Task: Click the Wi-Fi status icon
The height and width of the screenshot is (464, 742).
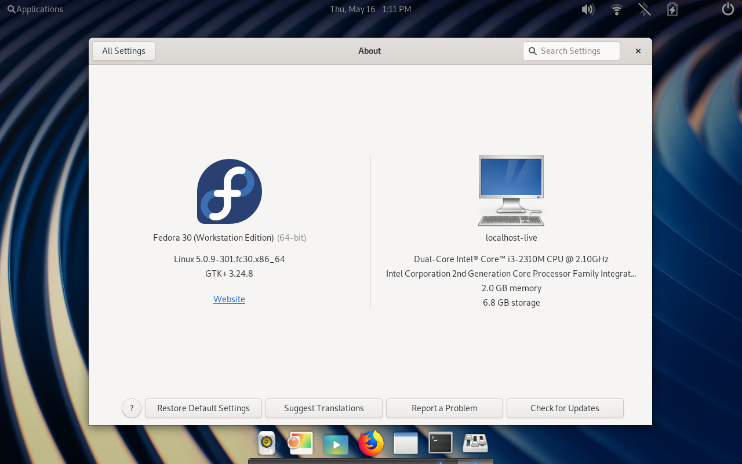Action: tap(615, 9)
